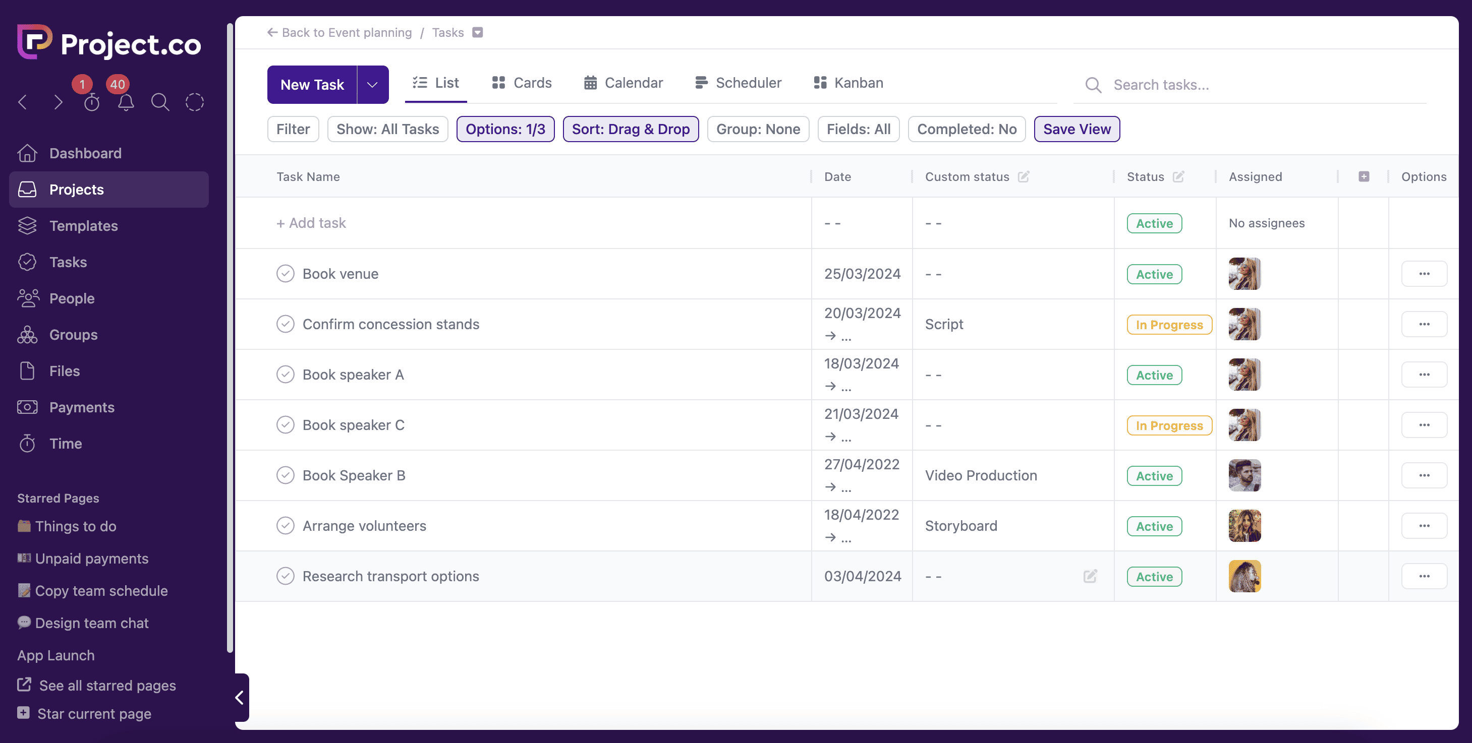Click In Progress status on Book speaker C
Screen dimensions: 1472x743
pos(1169,425)
